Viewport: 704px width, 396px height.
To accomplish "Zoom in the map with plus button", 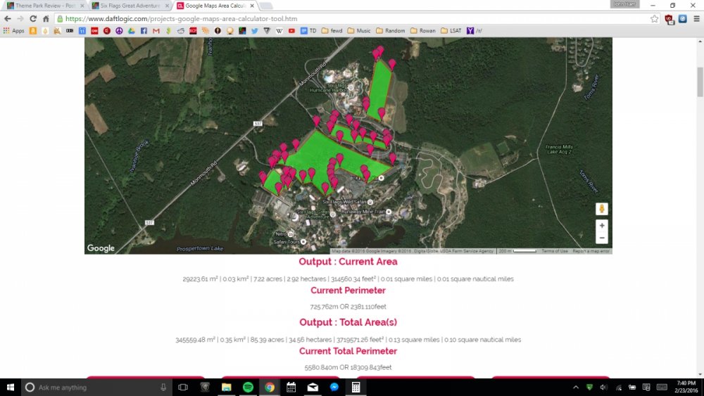I will (601, 226).
